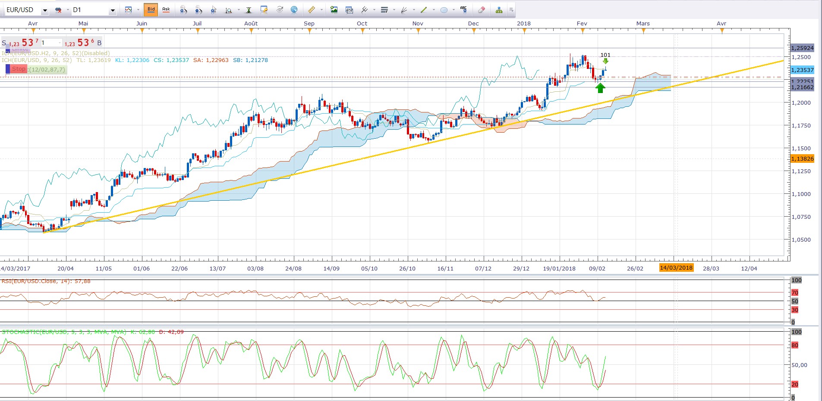This screenshot has height=401, width=822.
Task: Click the red Stop order label
Action: click(x=19, y=69)
